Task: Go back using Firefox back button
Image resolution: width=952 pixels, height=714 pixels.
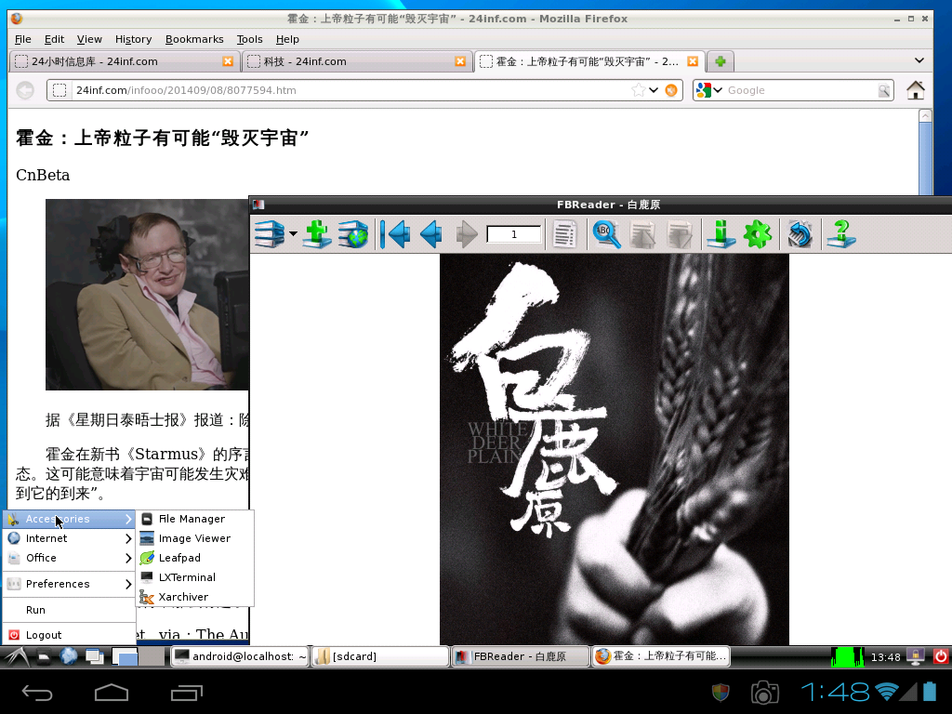Action: tap(25, 90)
